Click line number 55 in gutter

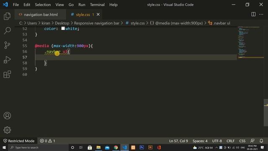pos(25,46)
